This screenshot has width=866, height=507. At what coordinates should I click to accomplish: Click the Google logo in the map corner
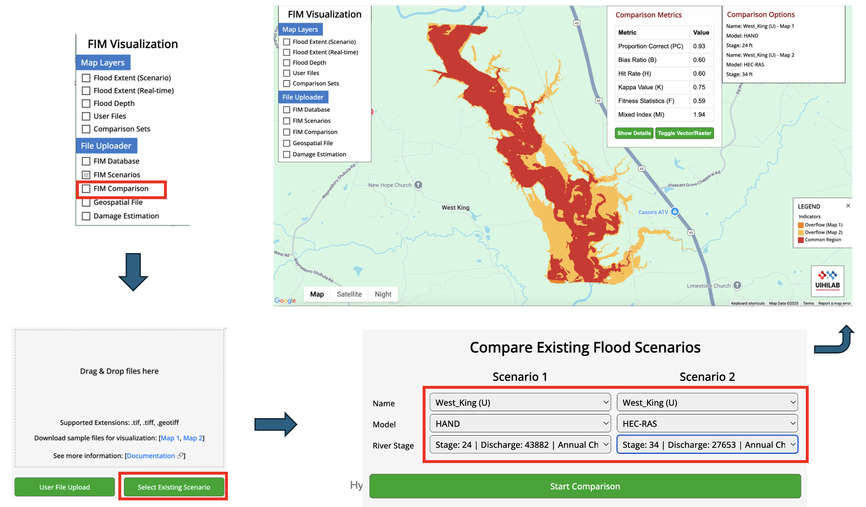click(x=285, y=301)
